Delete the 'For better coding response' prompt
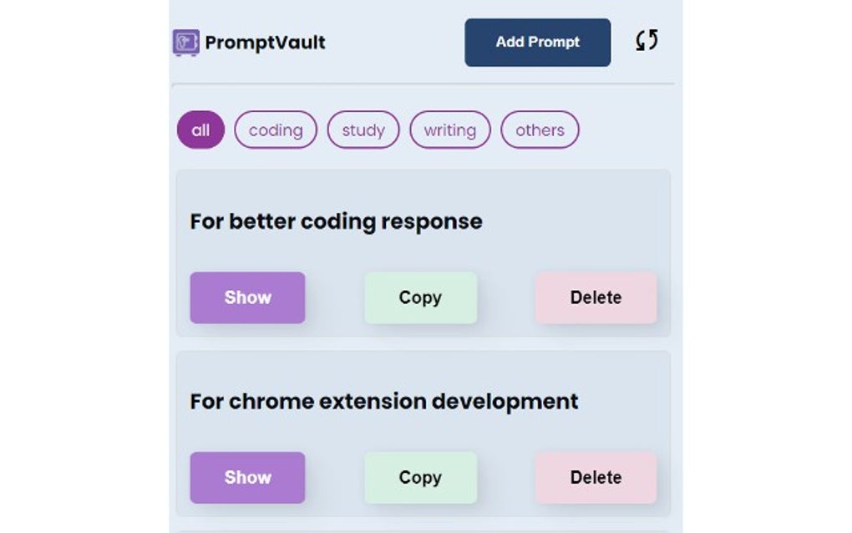Image resolution: width=852 pixels, height=533 pixels. tap(596, 297)
